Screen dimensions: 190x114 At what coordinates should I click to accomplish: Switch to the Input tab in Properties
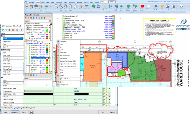click(x=6, y=112)
